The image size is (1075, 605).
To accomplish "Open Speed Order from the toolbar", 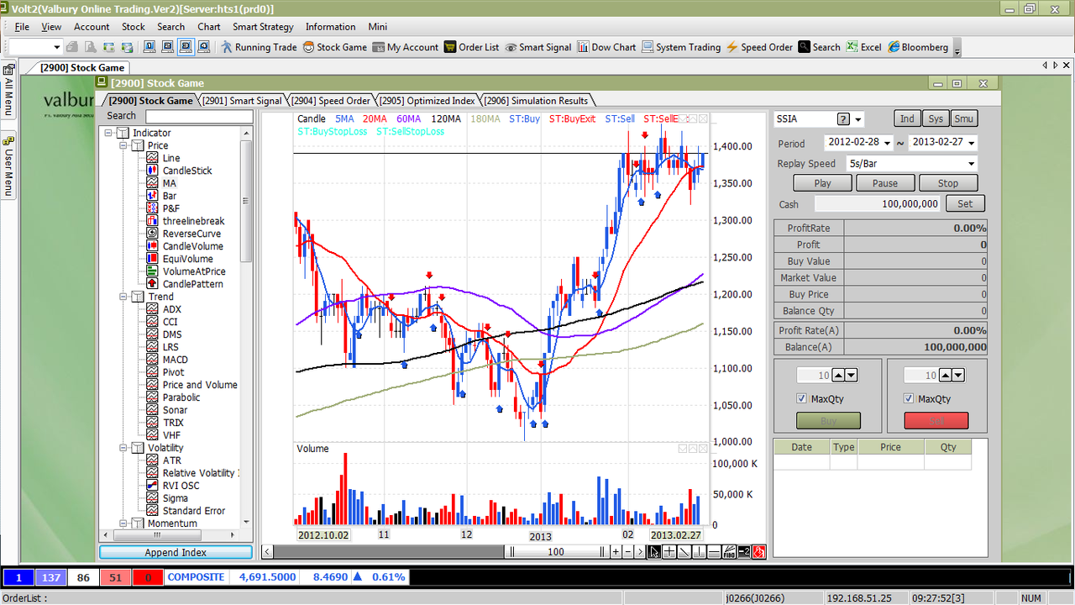I will pos(759,47).
